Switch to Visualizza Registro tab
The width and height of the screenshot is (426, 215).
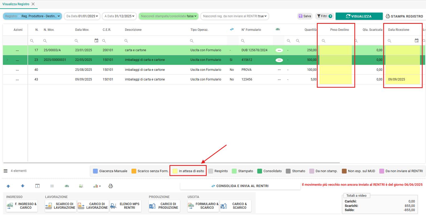(x=16, y=4)
